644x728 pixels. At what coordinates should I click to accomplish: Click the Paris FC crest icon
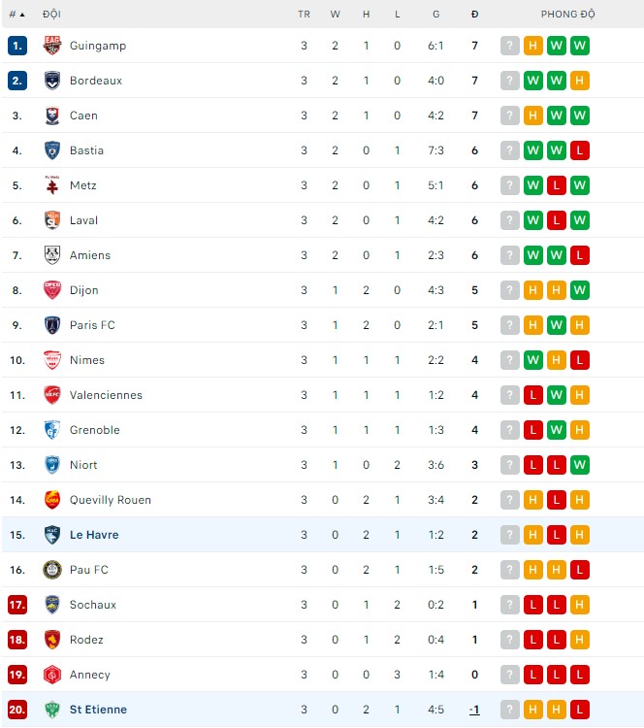point(52,325)
